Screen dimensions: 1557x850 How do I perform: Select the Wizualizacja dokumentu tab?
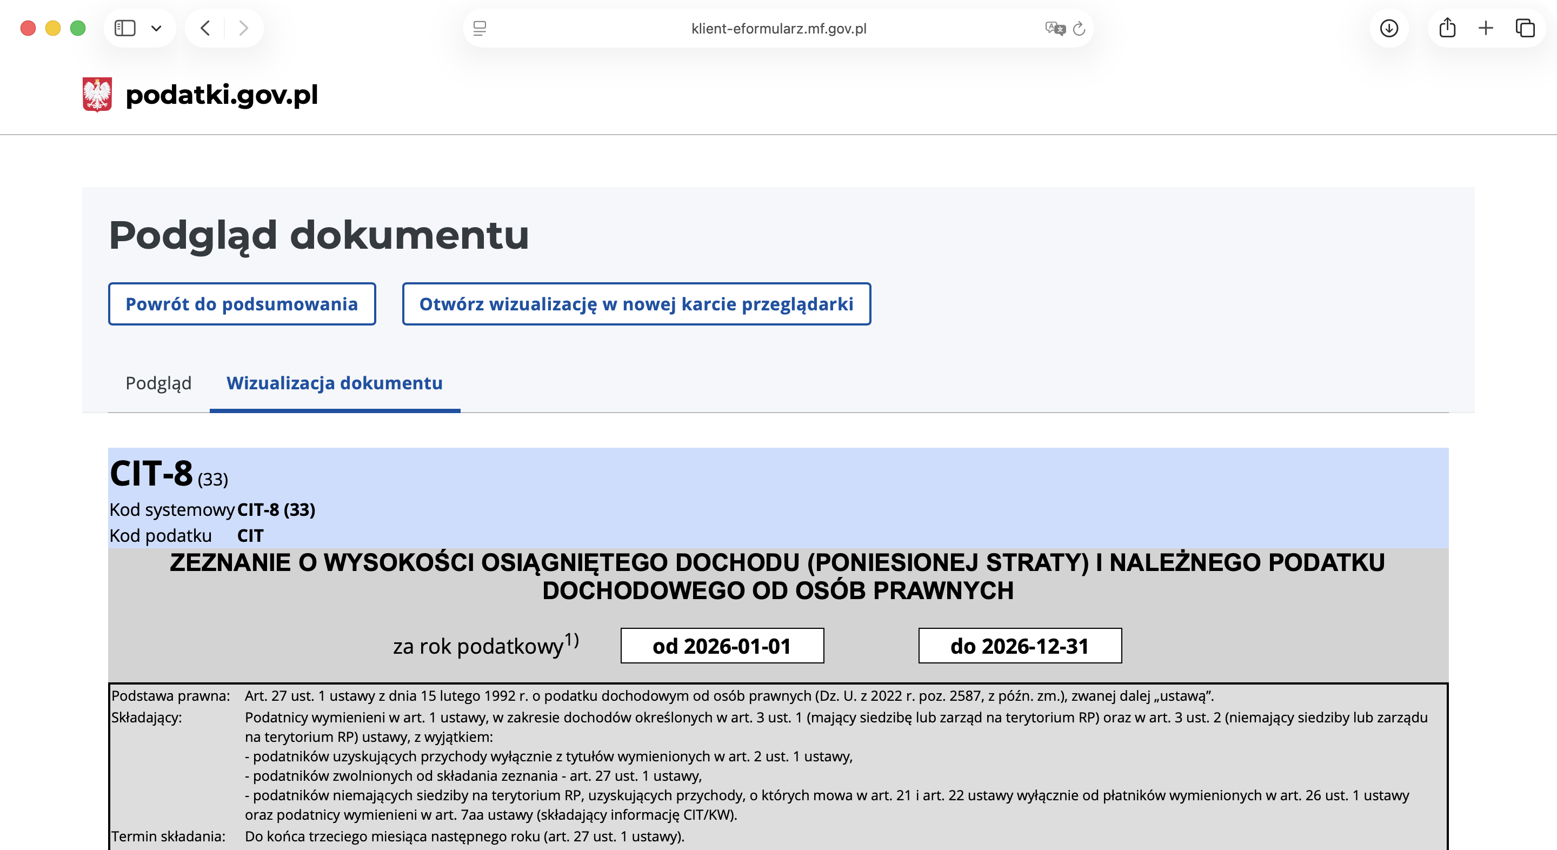(x=334, y=382)
